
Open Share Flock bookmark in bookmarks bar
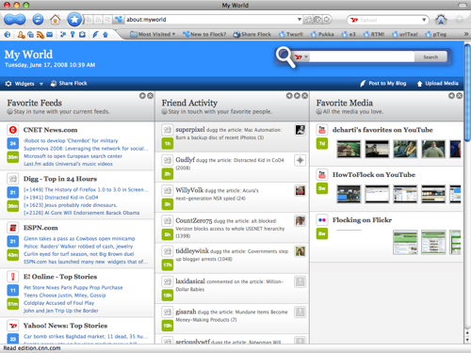[252, 34]
